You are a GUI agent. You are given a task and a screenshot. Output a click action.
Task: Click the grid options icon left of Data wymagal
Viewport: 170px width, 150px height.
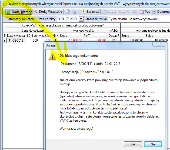tap(5, 36)
